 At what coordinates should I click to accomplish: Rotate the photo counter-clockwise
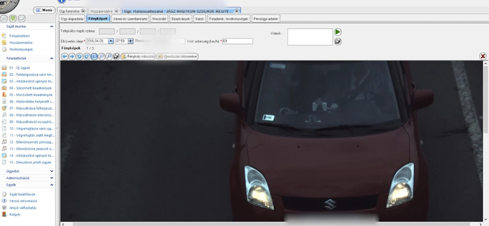tap(79, 56)
